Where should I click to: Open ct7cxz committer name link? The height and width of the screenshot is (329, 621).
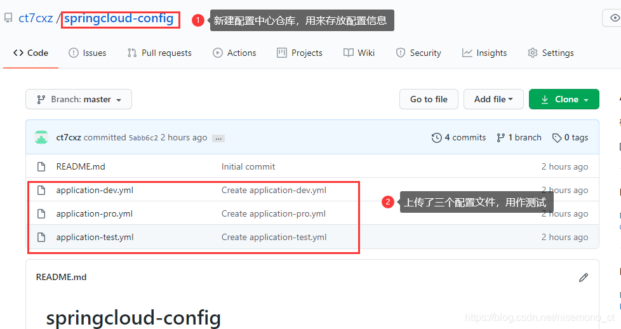(x=69, y=138)
